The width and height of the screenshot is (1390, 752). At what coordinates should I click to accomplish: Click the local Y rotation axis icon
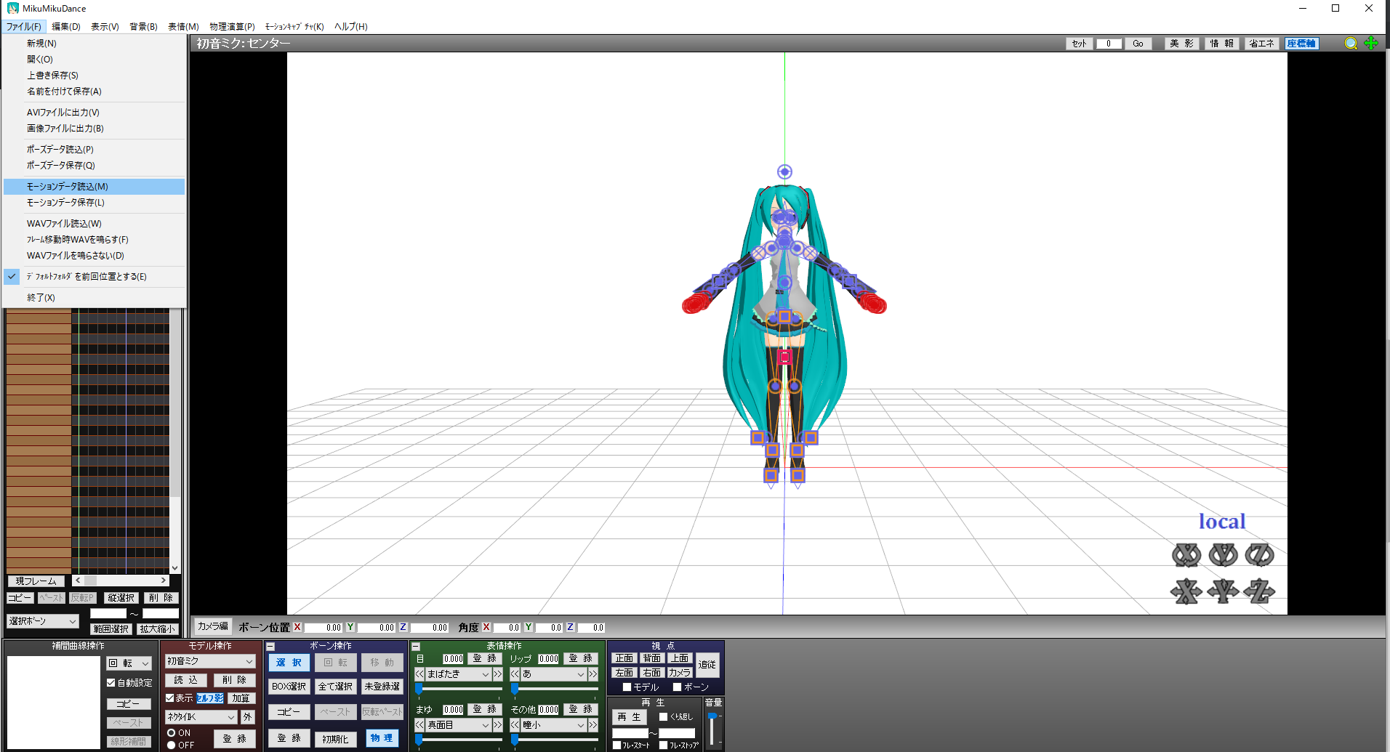(1223, 555)
